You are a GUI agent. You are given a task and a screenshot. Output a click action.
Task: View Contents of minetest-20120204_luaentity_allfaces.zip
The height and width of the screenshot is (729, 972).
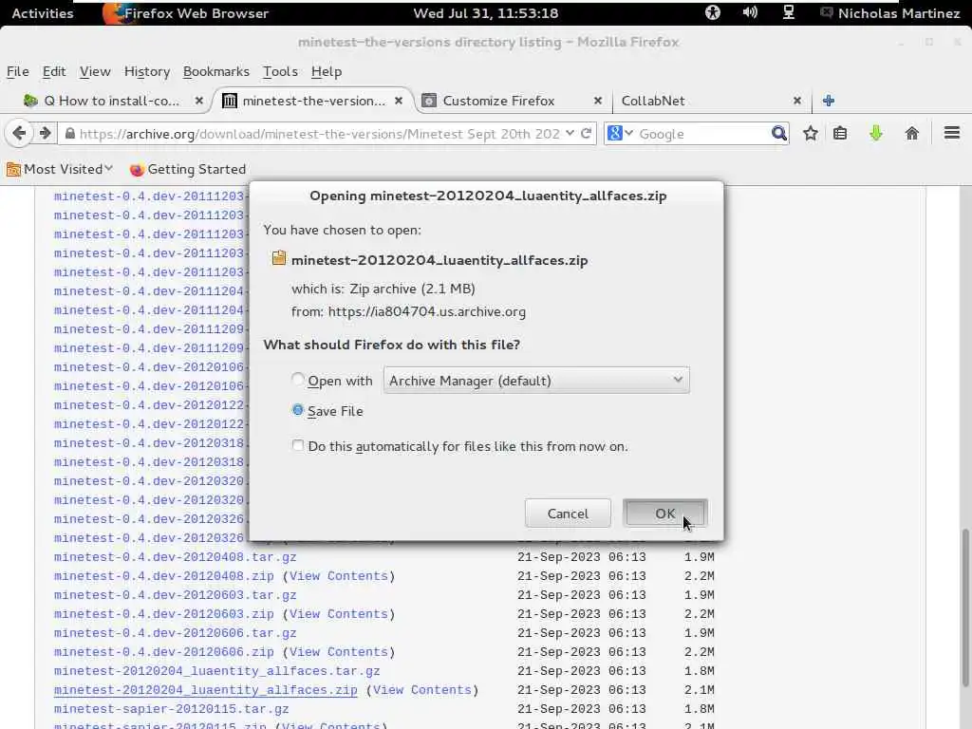point(422,690)
